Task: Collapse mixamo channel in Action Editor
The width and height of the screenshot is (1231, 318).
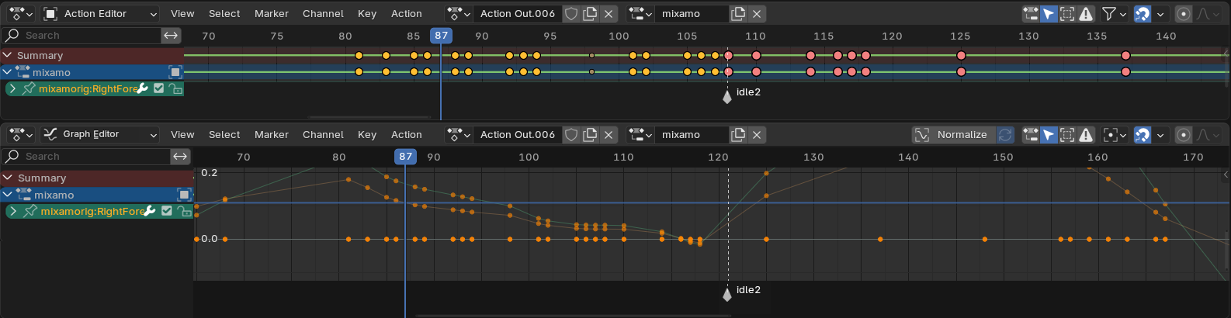Action: coord(7,72)
